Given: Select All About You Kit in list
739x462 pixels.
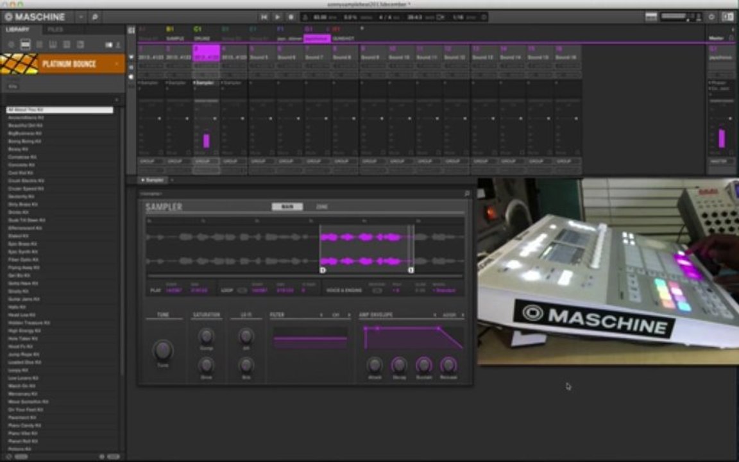Looking at the screenshot, I should click(60, 110).
